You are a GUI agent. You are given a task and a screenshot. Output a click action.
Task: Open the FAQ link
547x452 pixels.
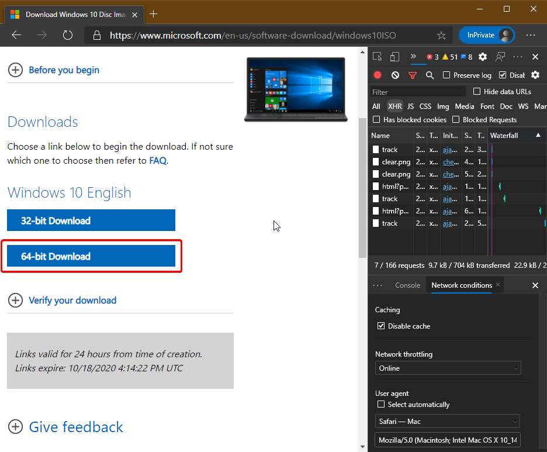158,161
